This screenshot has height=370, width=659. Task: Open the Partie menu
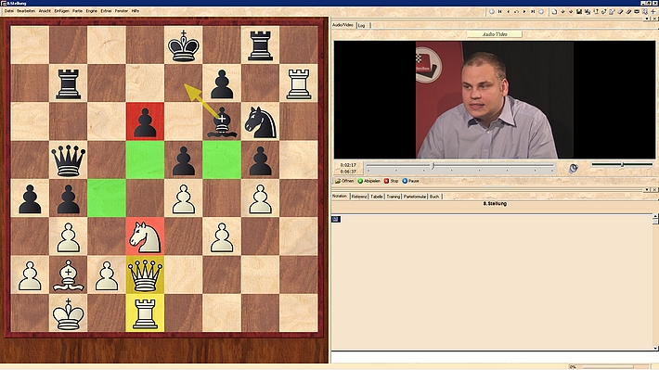click(77, 11)
